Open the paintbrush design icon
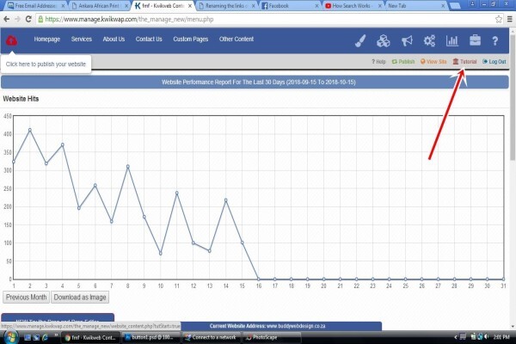The width and height of the screenshot is (516, 344). (360, 40)
